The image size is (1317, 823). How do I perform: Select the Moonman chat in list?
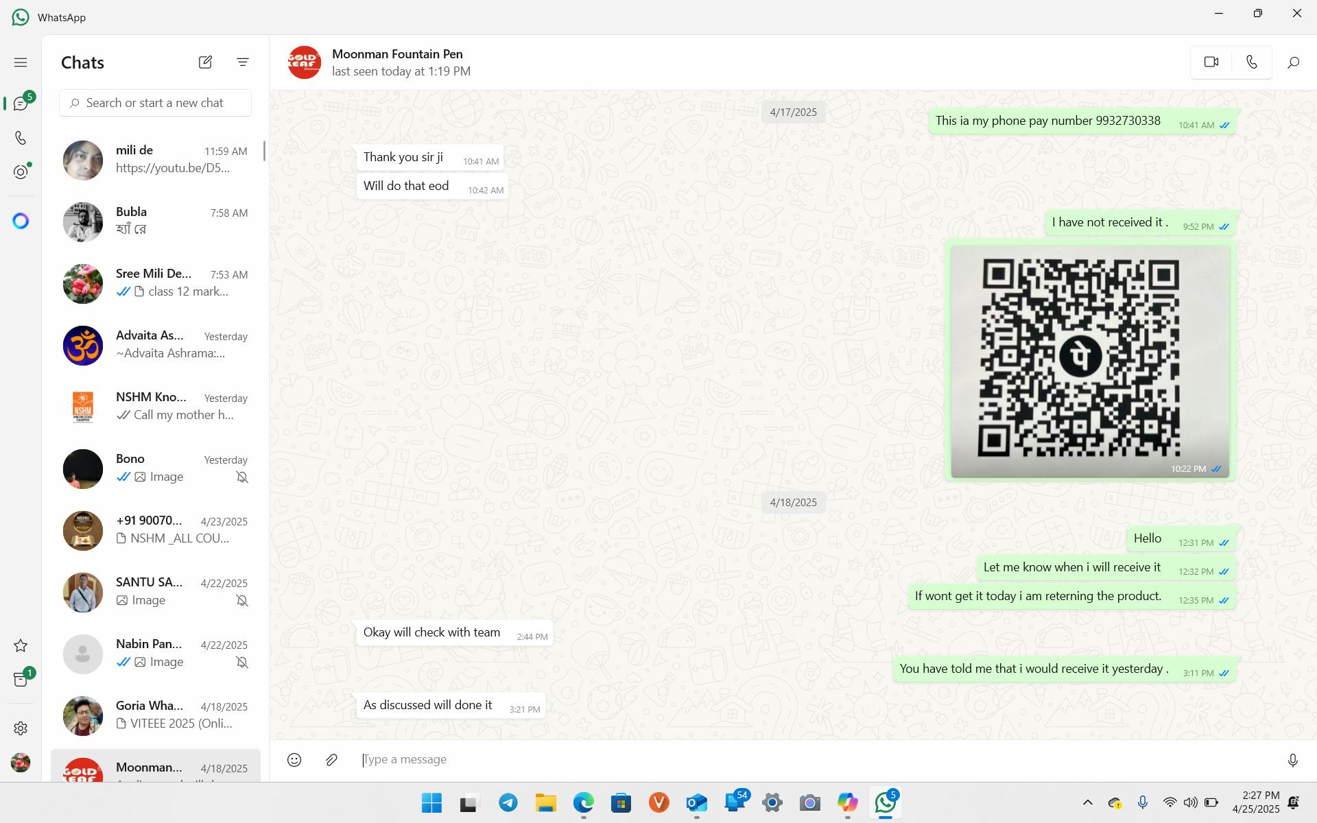click(156, 765)
